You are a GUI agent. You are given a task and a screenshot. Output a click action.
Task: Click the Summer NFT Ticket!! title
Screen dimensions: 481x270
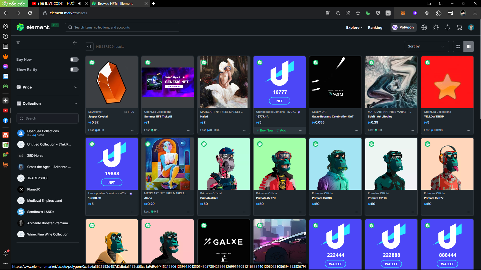[158, 116]
